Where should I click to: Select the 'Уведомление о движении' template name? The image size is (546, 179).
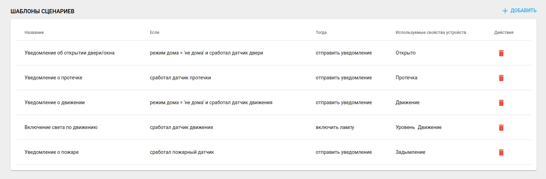pyautogui.click(x=55, y=103)
